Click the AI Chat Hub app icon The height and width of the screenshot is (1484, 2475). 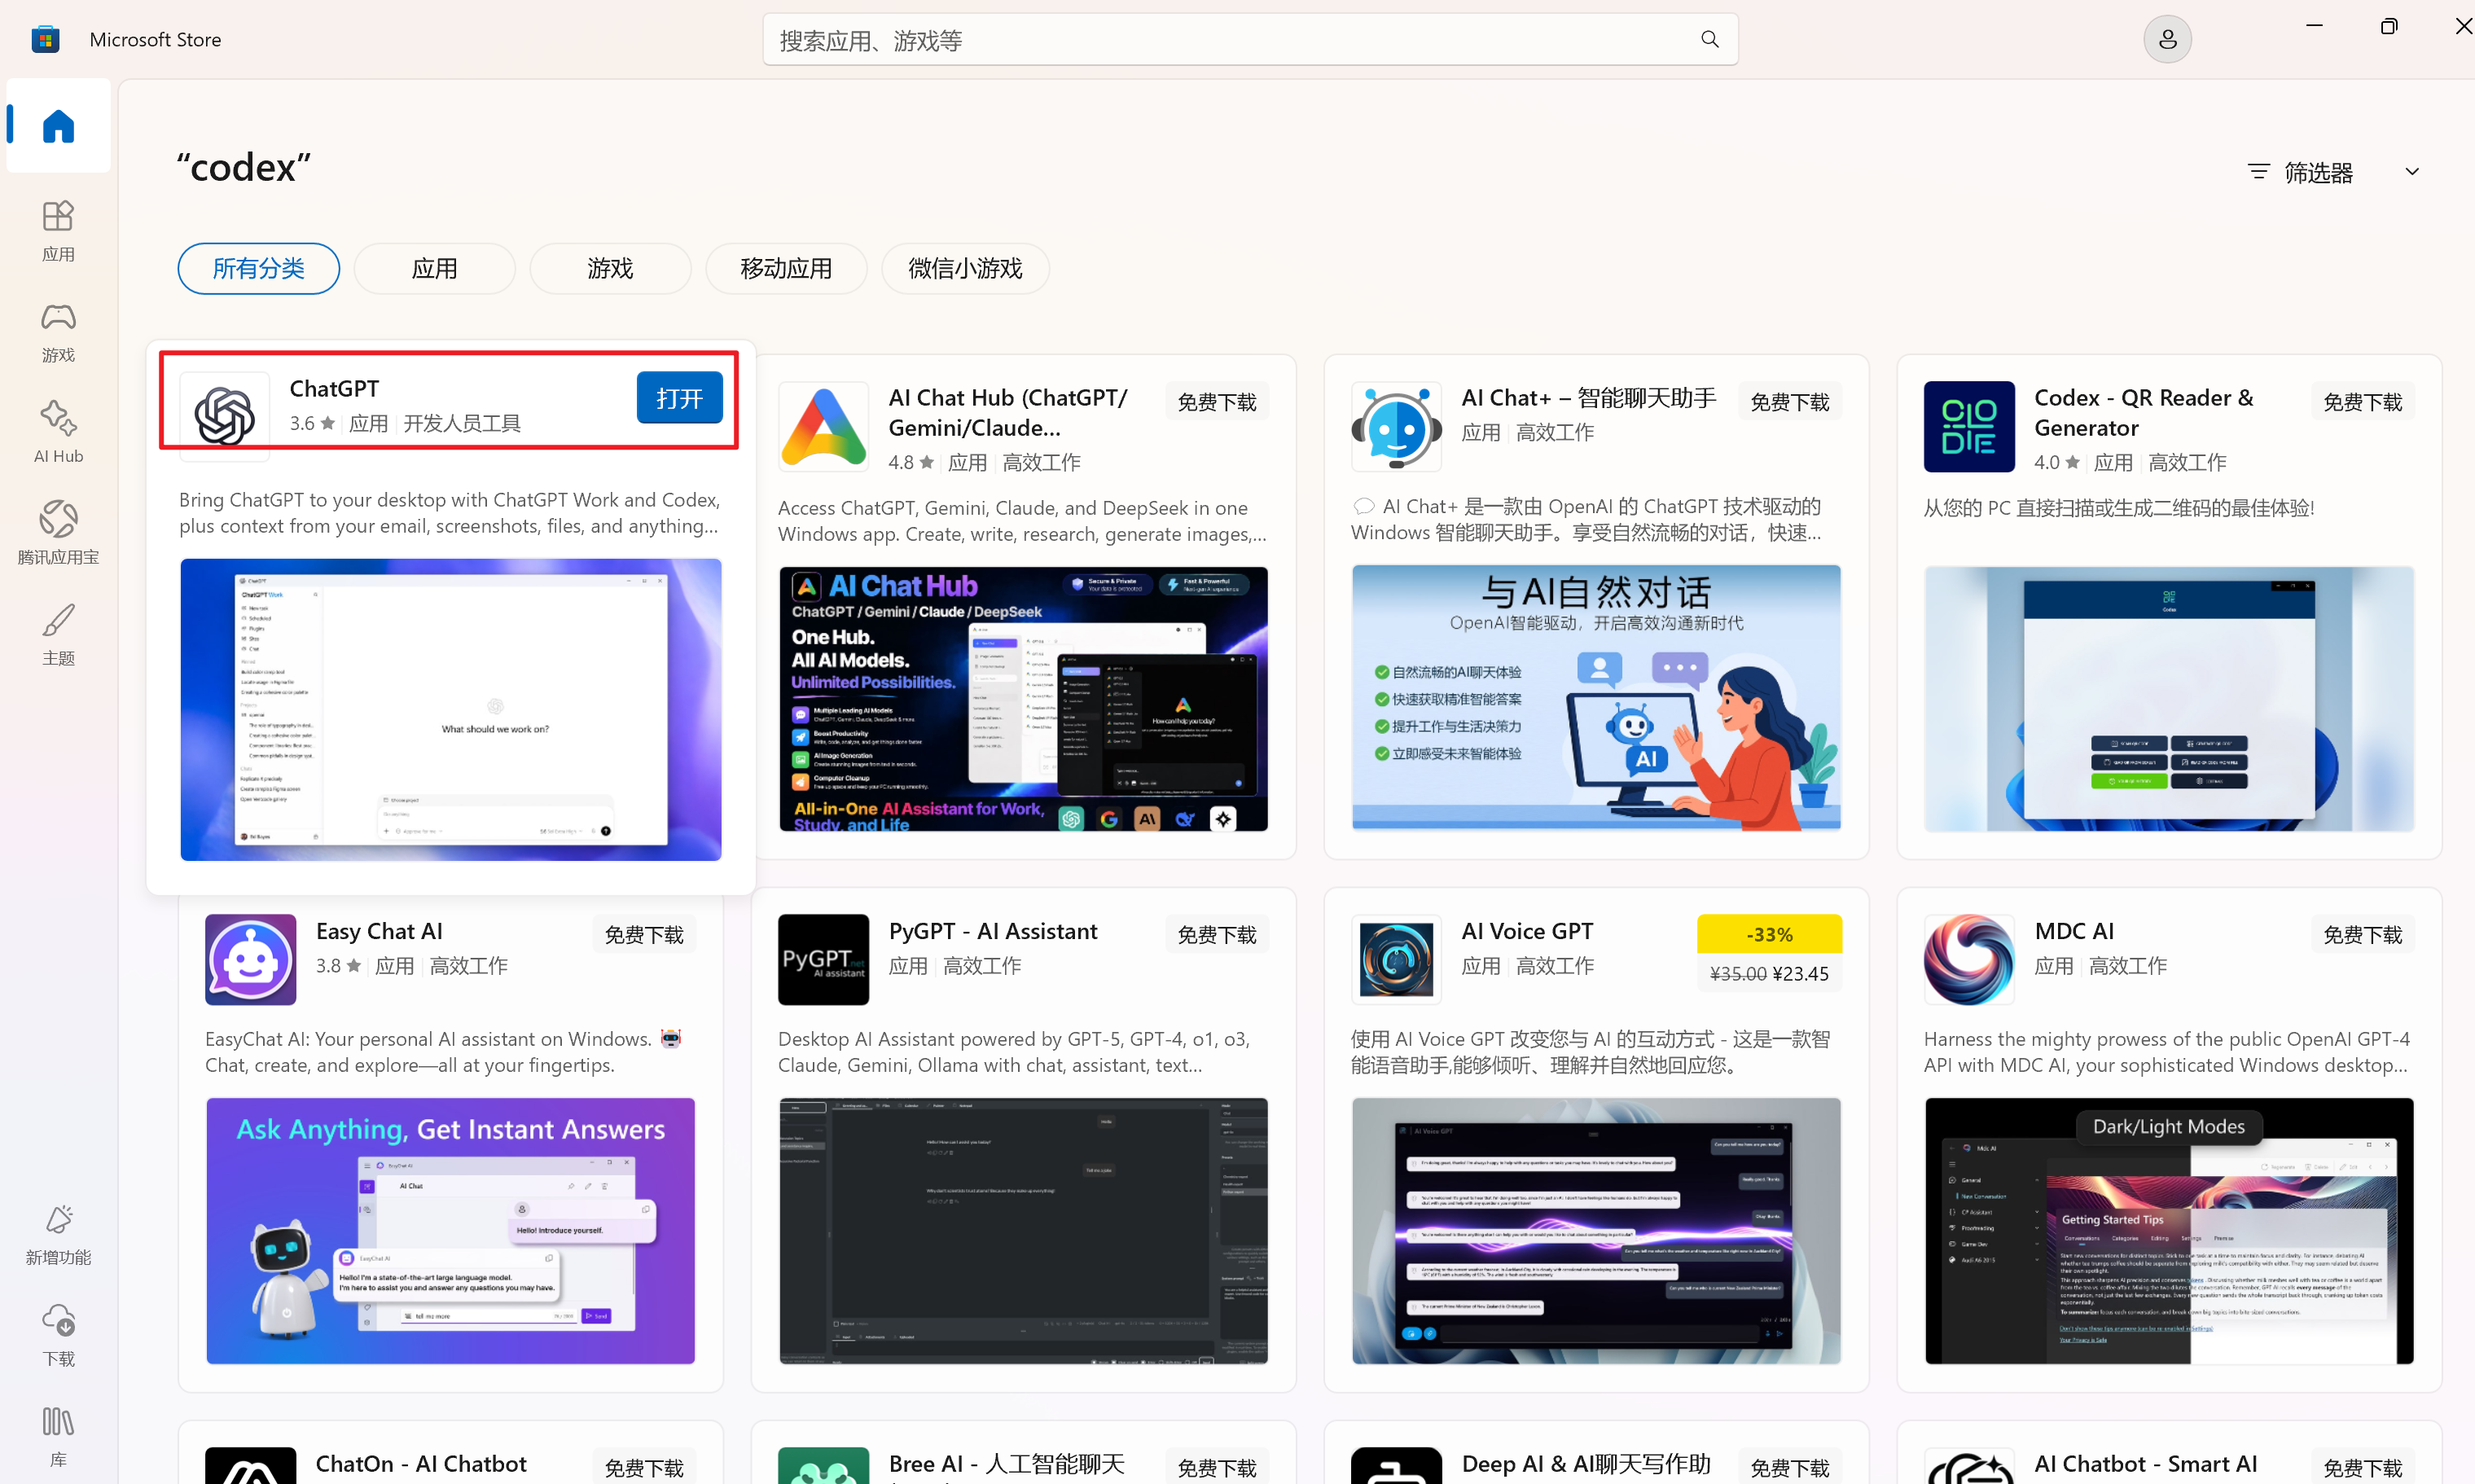(823, 427)
